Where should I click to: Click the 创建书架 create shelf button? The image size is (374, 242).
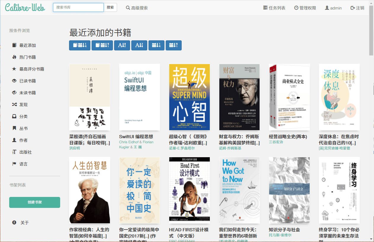click(35, 202)
